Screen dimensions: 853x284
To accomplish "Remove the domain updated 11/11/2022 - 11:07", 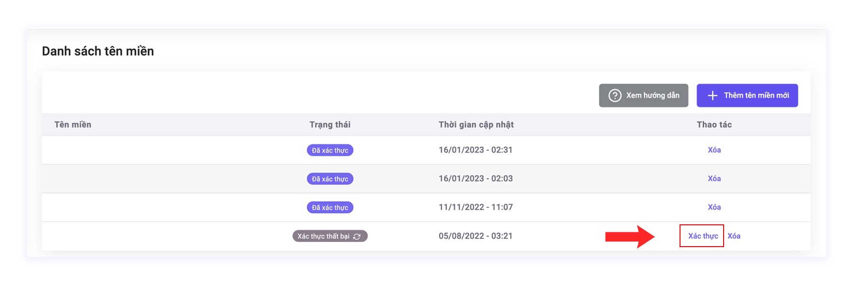I will point(714,207).
